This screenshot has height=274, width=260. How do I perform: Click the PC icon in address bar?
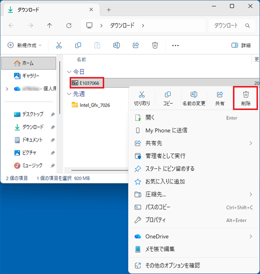(x=89, y=25)
